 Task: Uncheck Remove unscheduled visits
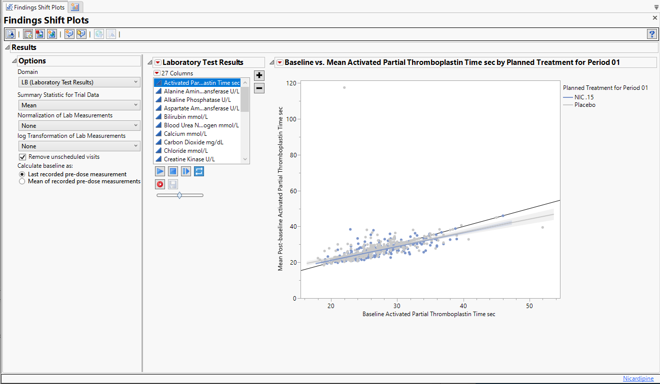(x=22, y=157)
